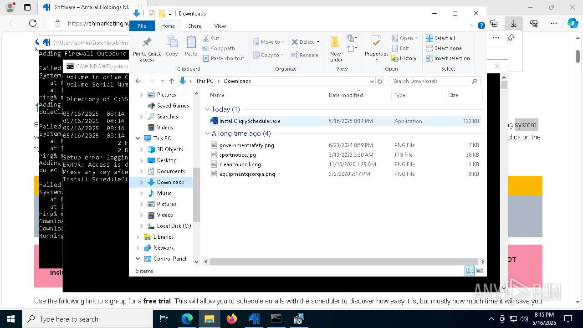This screenshot has height=328, width=583.
Task: Switch to the View ribbon tab
Action: tap(220, 26)
